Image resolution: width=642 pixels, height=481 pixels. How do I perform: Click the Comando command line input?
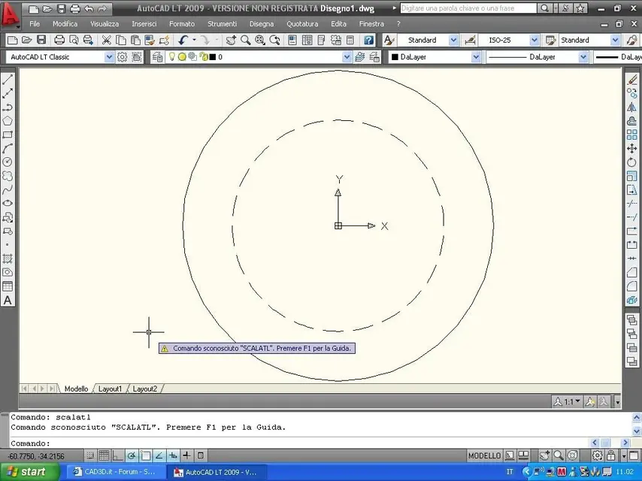pyautogui.click(x=299, y=443)
